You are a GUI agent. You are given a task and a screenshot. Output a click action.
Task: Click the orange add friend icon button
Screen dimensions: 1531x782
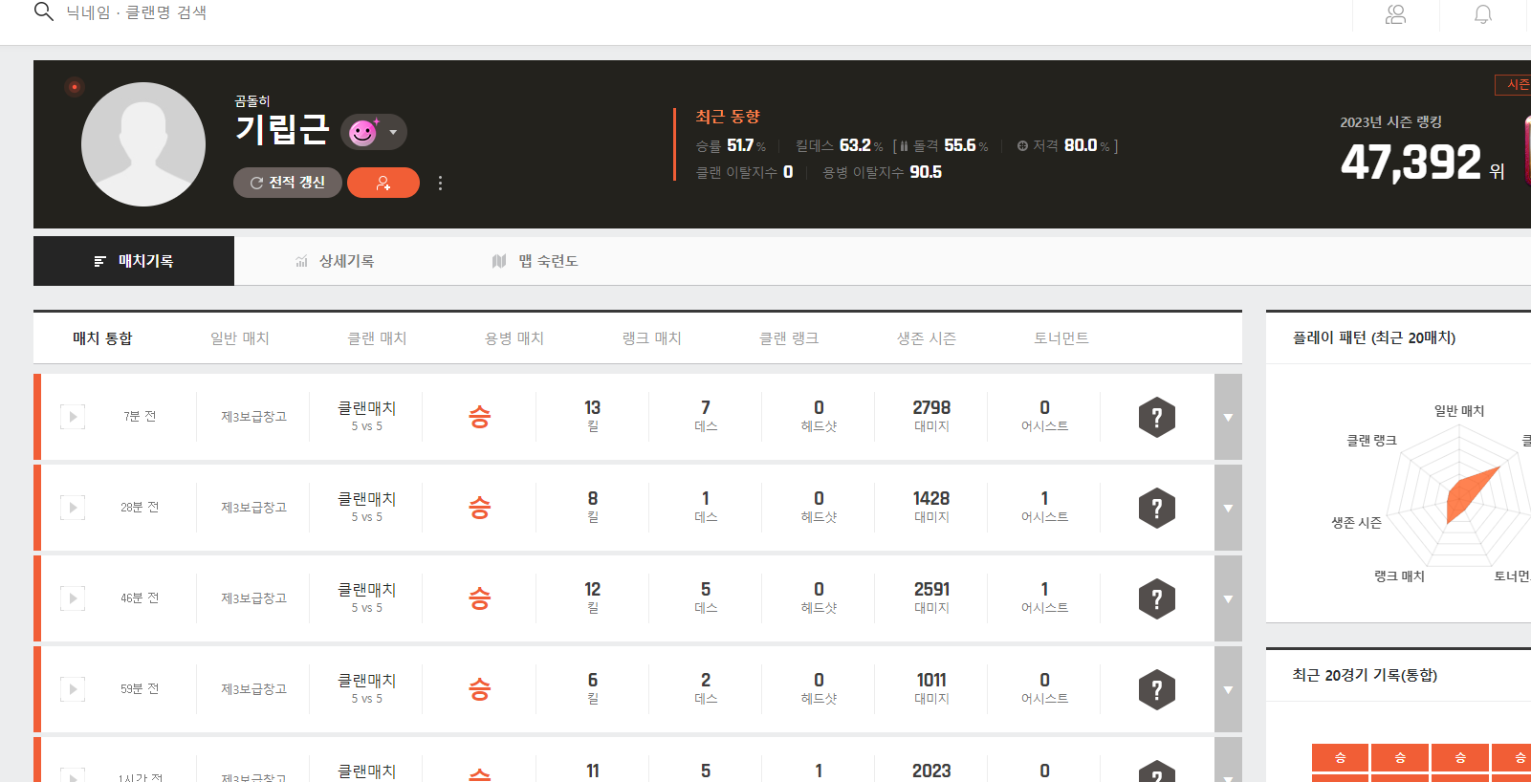tap(383, 183)
